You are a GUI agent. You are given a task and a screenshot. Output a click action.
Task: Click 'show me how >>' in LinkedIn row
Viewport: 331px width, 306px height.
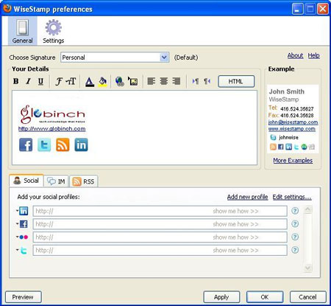235,211
